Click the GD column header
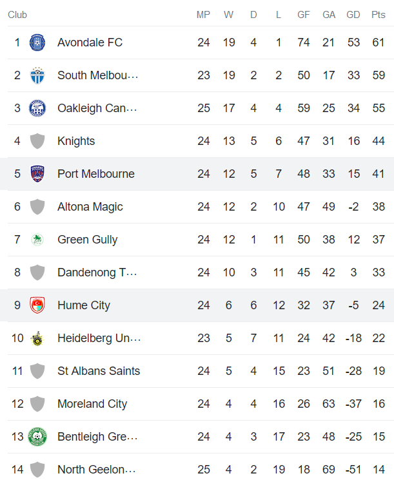 (353, 15)
